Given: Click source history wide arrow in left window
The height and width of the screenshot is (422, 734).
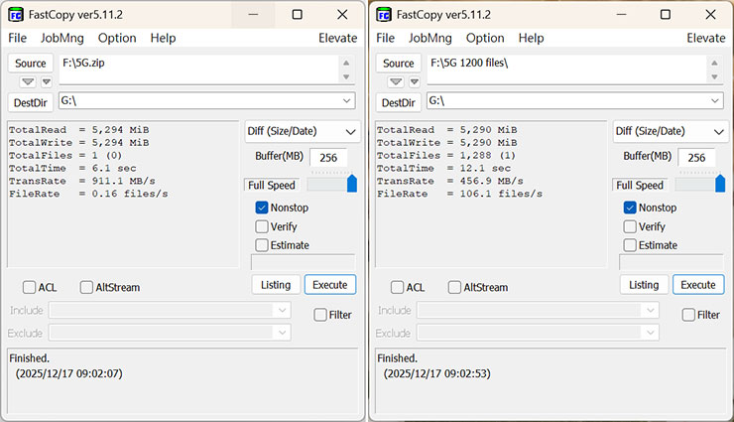Looking at the screenshot, I should (x=28, y=82).
